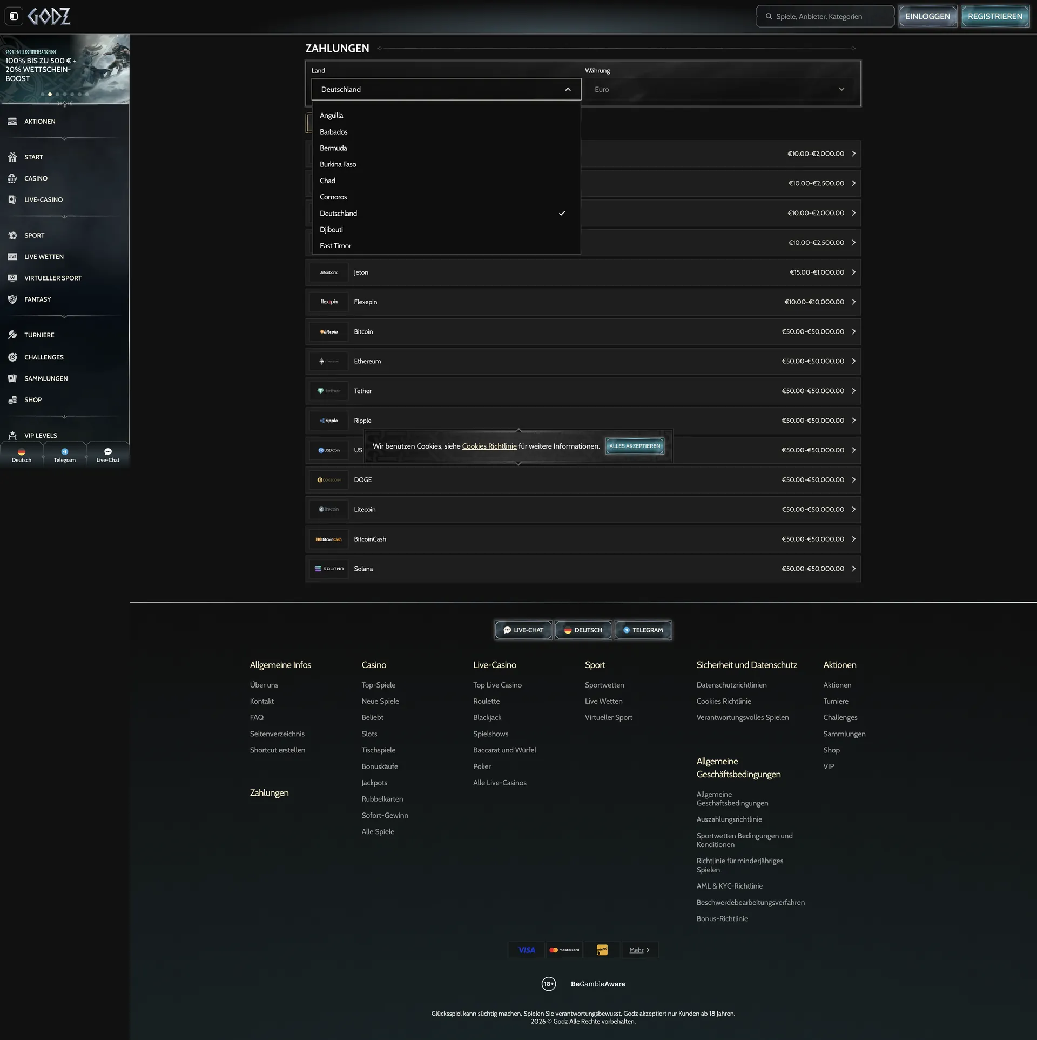Expand the Solana payment row
1037x1040 pixels.
click(x=583, y=569)
